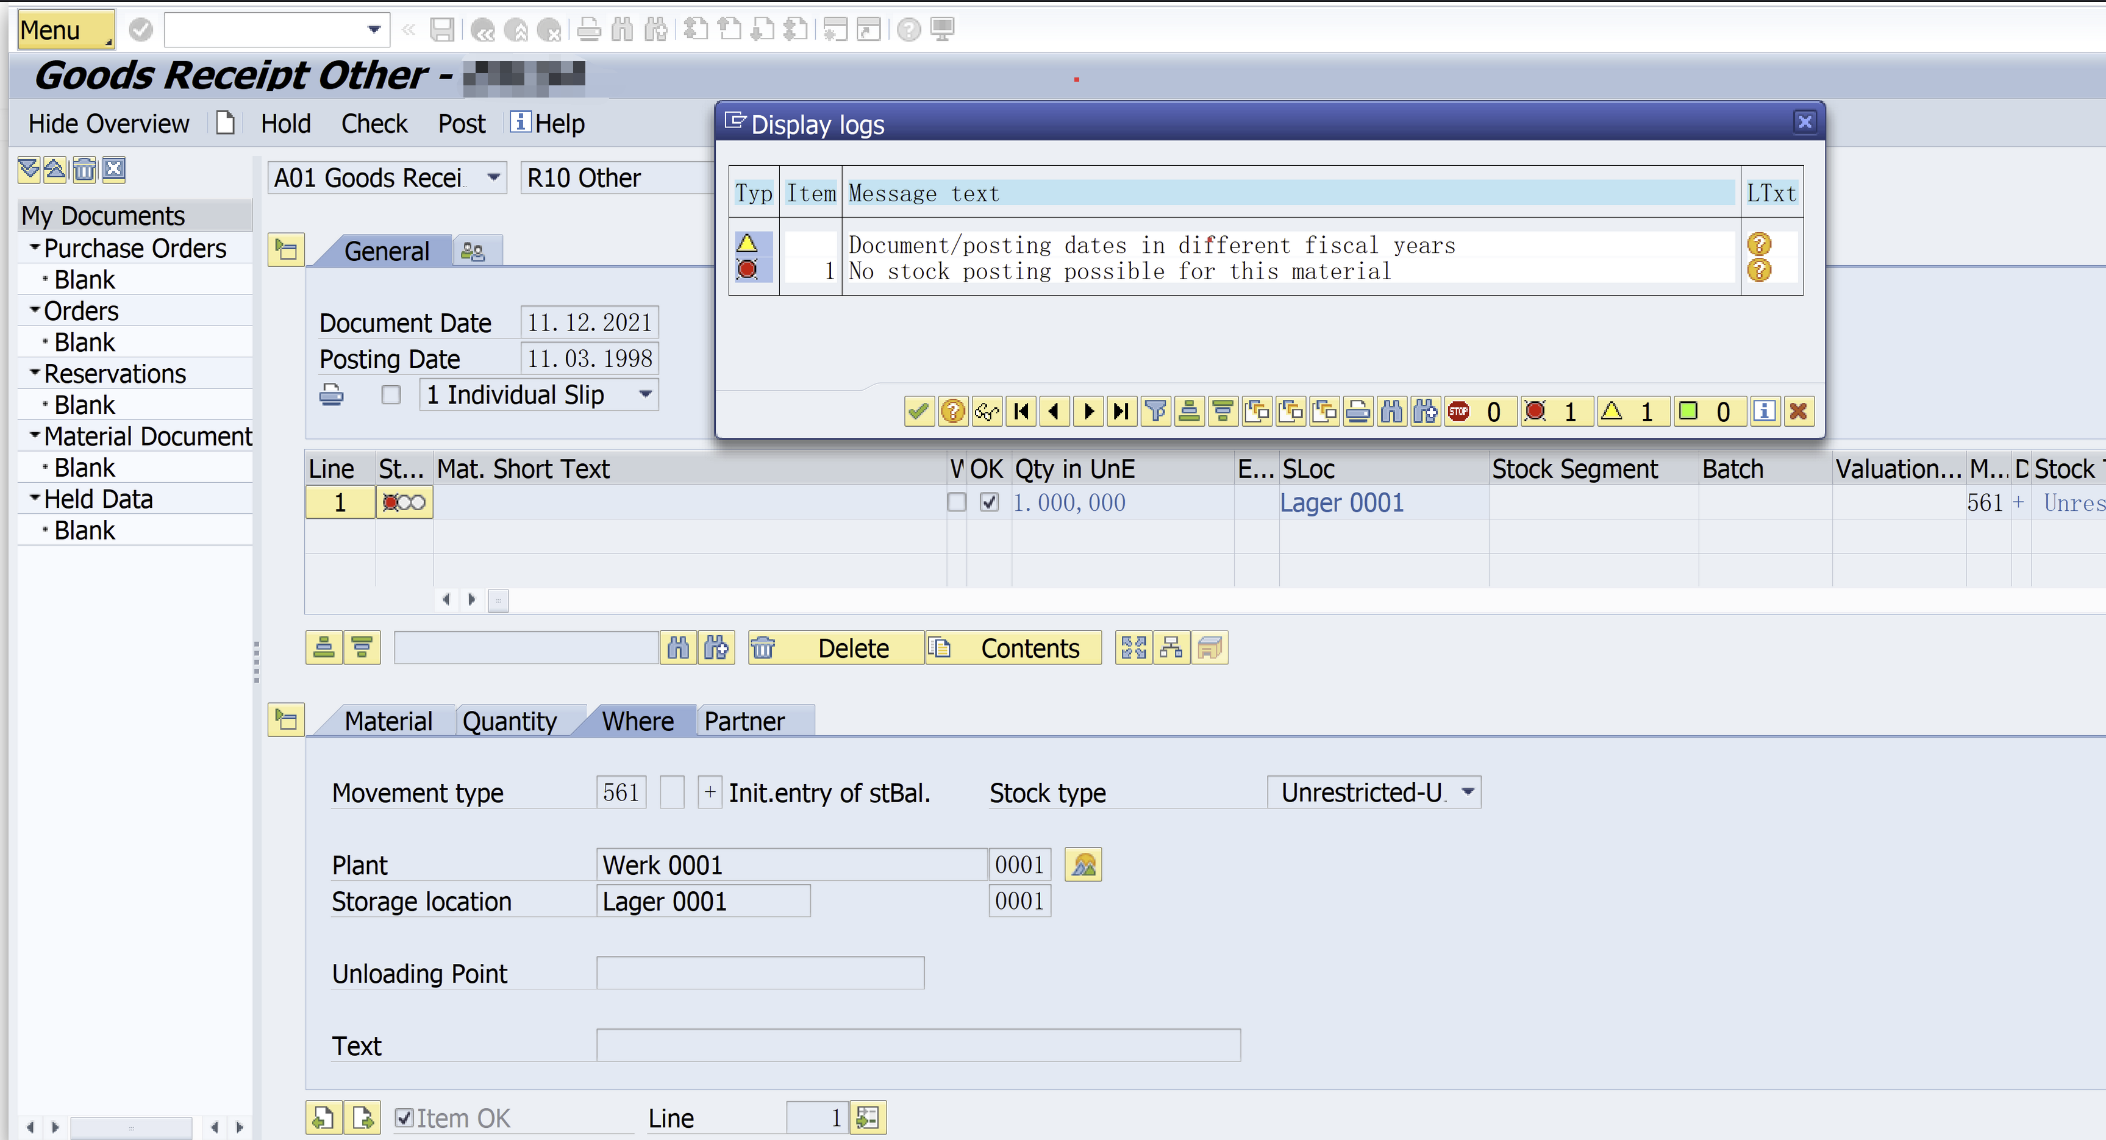This screenshot has height=1140, width=2106.
Task: Open the Menu button
Action: click(x=65, y=29)
